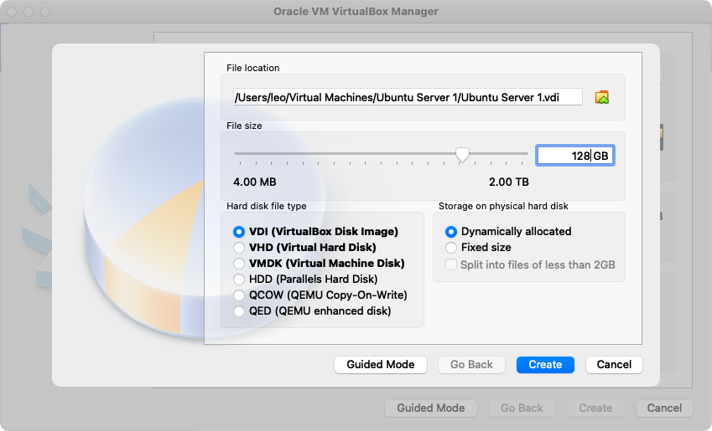Click the File size slider handle

pyautogui.click(x=462, y=154)
